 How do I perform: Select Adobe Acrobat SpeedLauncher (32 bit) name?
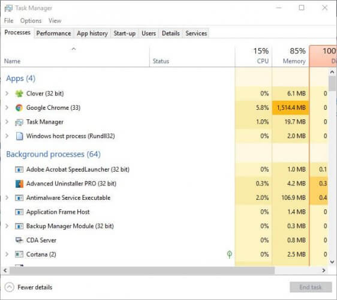(78, 169)
